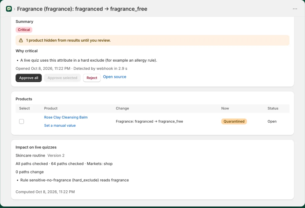Click the Open status cell
305x208 pixels.
click(272, 121)
